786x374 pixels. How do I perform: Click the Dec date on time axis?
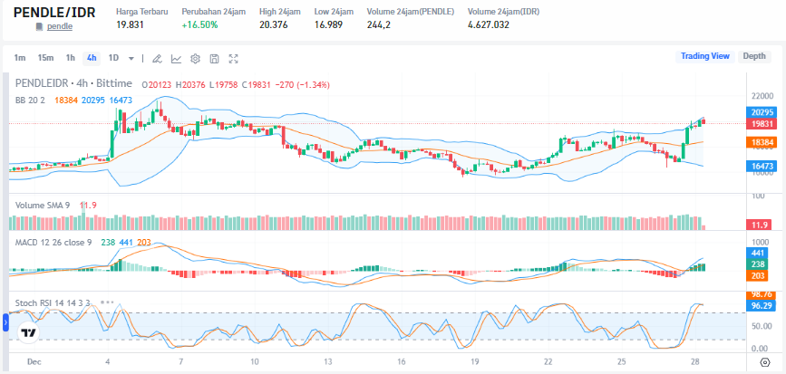[x=34, y=362]
